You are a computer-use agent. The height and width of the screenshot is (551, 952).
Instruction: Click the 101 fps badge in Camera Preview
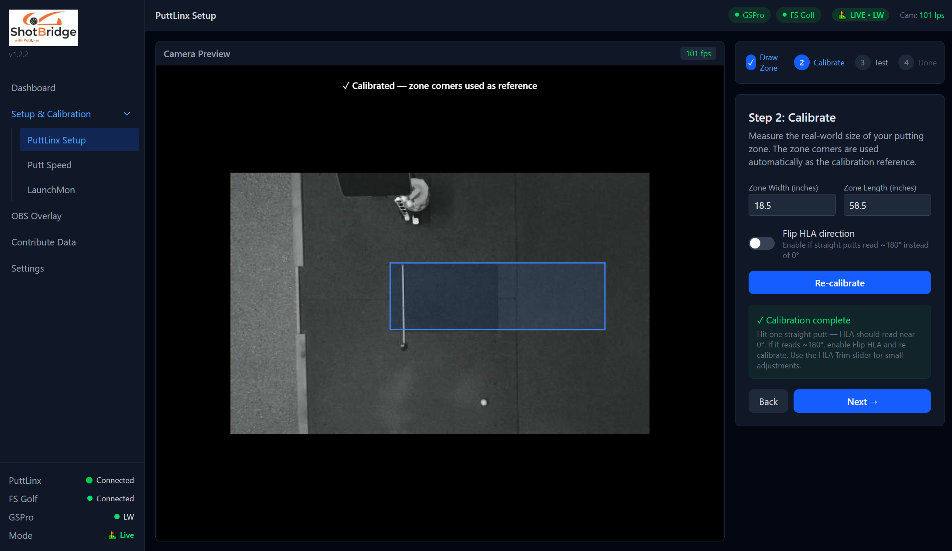(x=698, y=54)
